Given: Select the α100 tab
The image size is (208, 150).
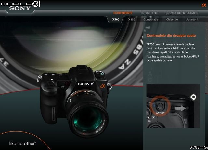Looking at the screenshot, I should click(x=131, y=19).
